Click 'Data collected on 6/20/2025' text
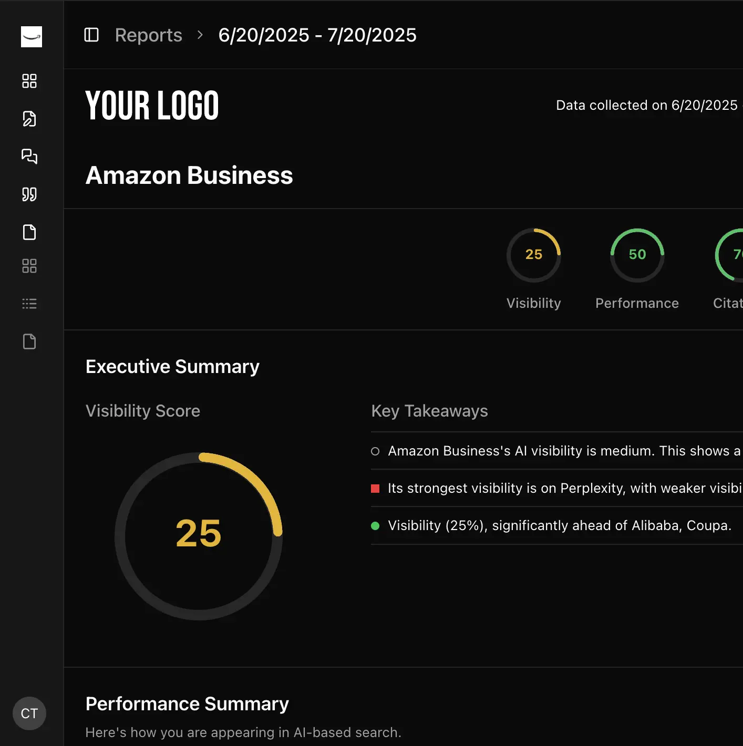Image resolution: width=743 pixels, height=746 pixels. (x=647, y=105)
